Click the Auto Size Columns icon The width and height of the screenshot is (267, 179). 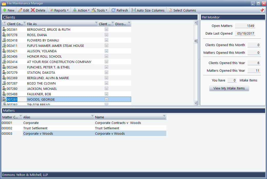[x=133, y=10]
